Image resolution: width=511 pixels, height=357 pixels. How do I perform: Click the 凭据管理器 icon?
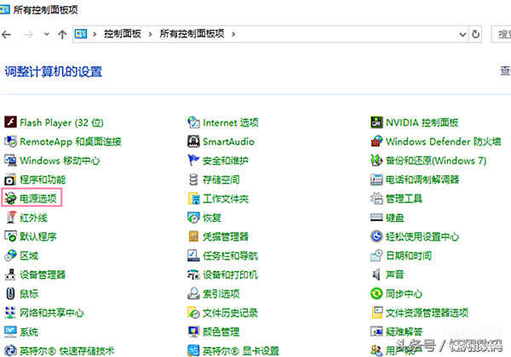pos(193,236)
